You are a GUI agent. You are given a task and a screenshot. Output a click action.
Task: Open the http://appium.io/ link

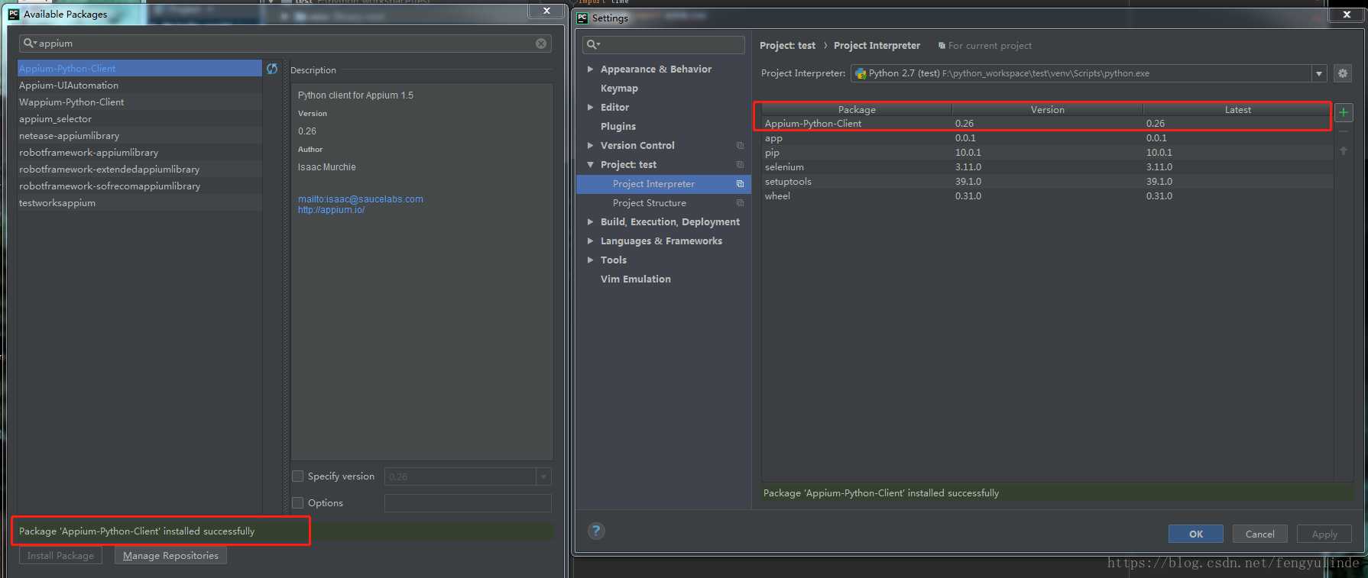pos(331,210)
